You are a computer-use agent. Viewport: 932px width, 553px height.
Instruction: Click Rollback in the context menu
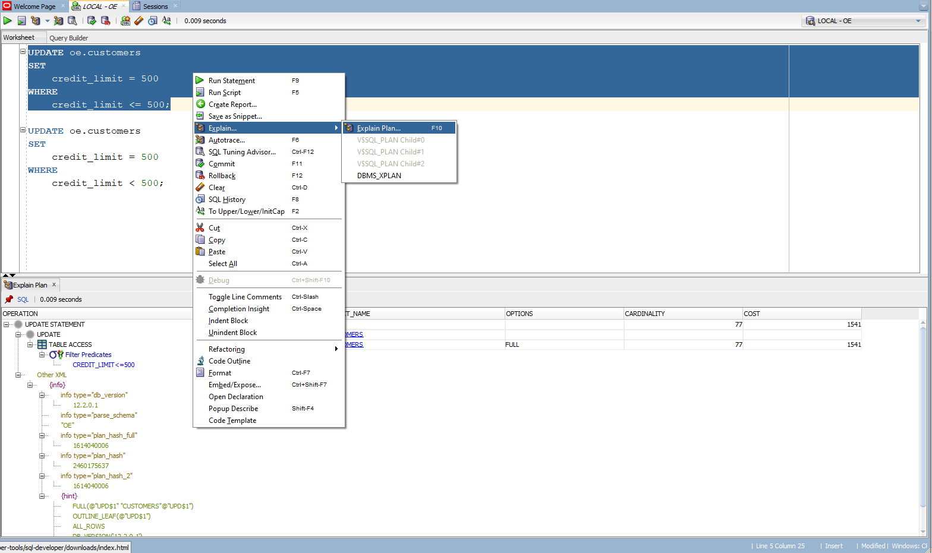pos(269,176)
